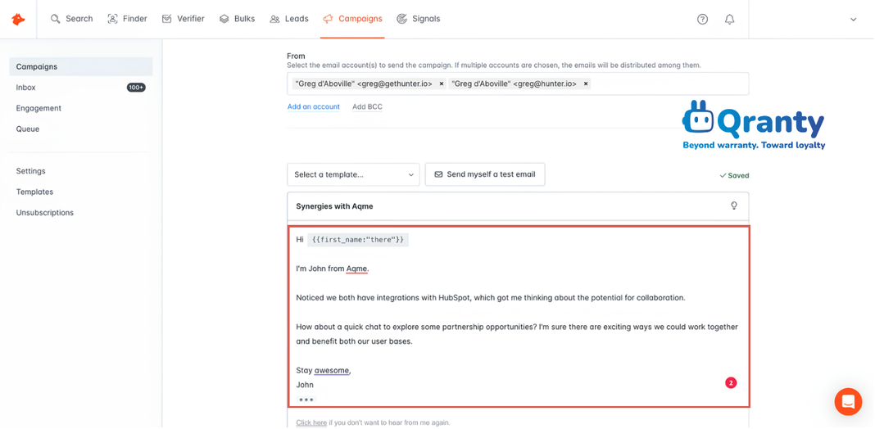The image size is (875, 429).
Task: Open the Bulks tab
Action: click(x=237, y=19)
